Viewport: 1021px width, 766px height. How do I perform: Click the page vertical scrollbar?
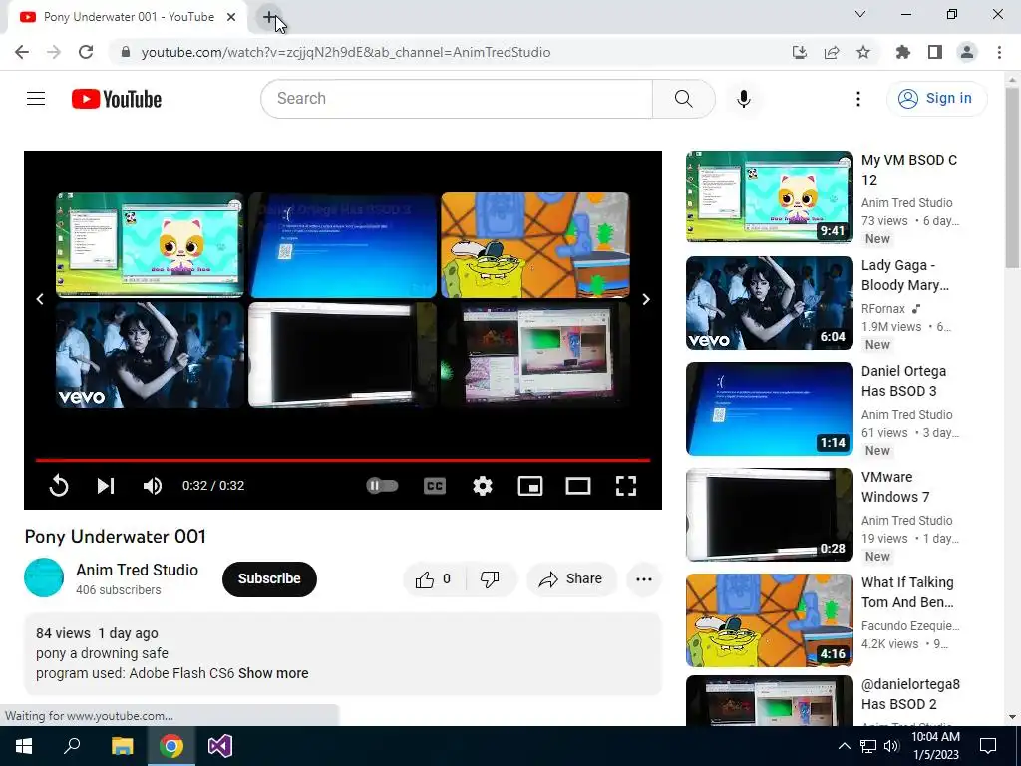pyautogui.click(x=1012, y=179)
